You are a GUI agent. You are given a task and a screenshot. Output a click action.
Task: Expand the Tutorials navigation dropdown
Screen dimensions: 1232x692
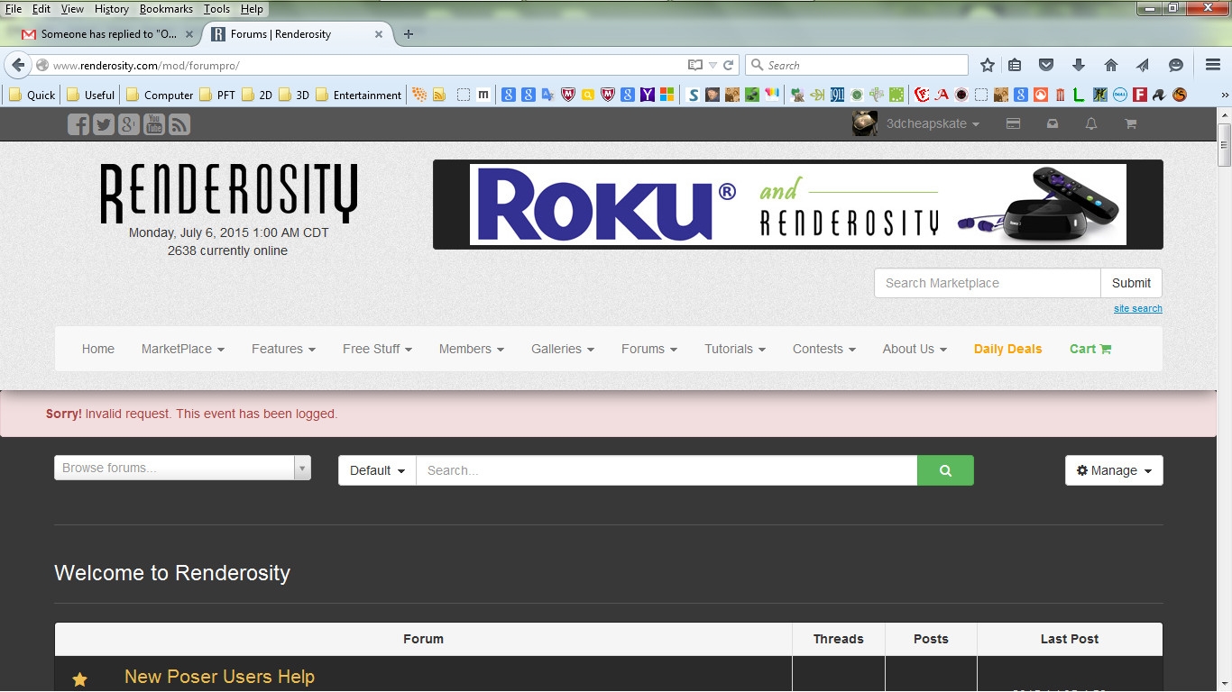pyautogui.click(x=735, y=349)
